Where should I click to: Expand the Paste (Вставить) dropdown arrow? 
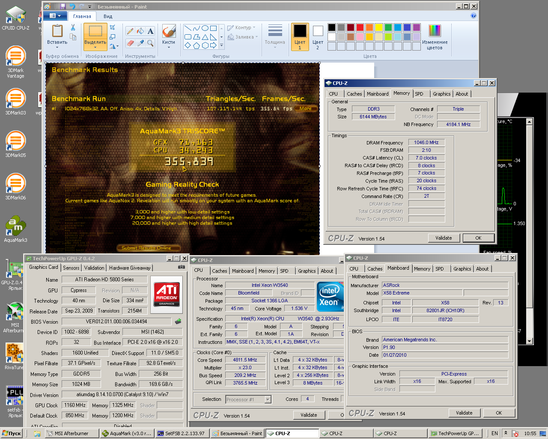tap(57, 47)
